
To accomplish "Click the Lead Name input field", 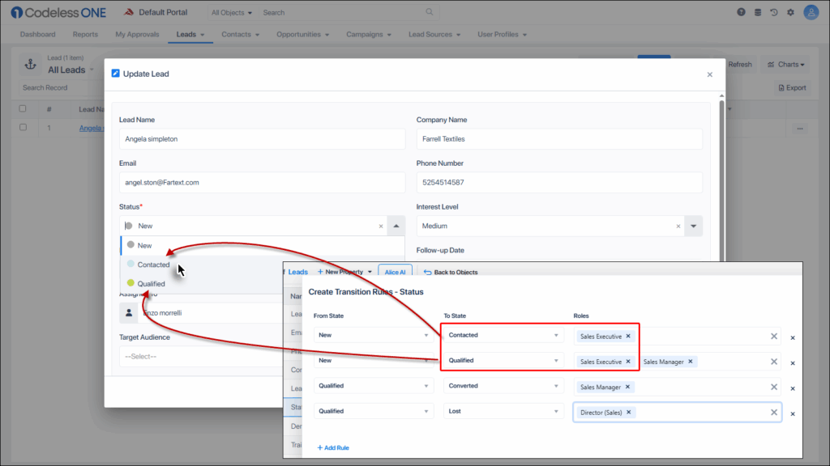I will [x=262, y=139].
